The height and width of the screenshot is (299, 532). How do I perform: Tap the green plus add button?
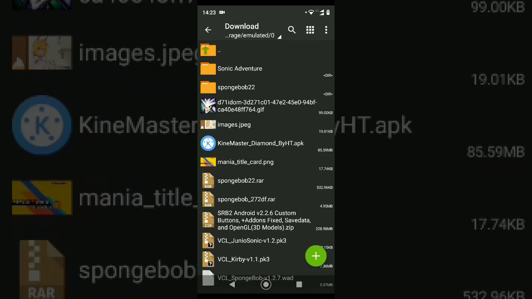click(316, 256)
